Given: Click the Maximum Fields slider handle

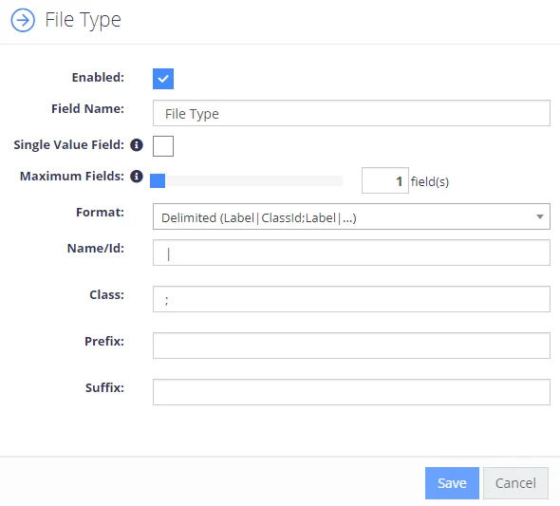Looking at the screenshot, I should 158,180.
